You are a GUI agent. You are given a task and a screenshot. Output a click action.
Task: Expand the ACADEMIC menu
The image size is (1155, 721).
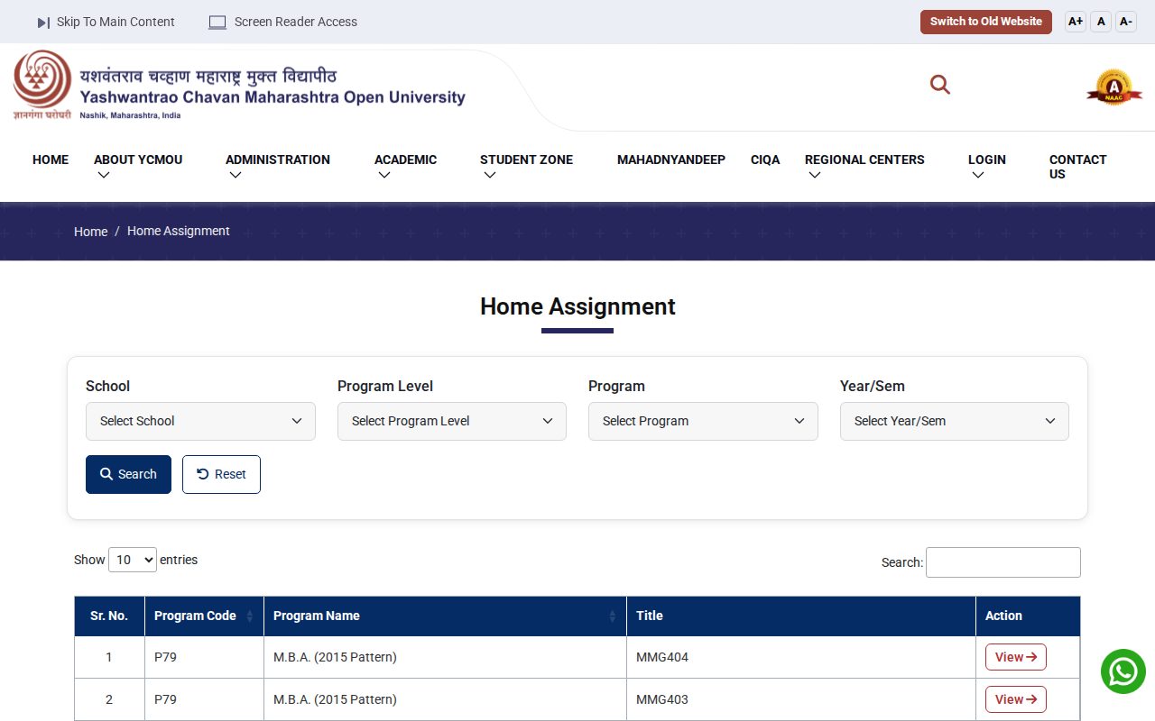click(405, 167)
